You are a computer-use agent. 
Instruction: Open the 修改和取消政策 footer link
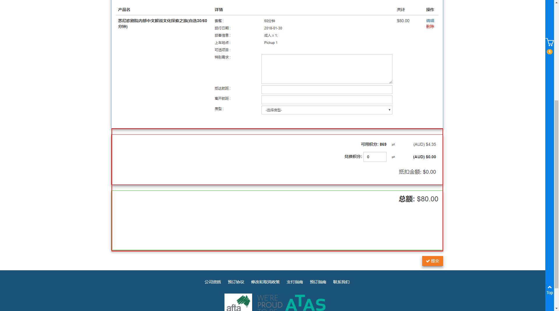click(265, 282)
